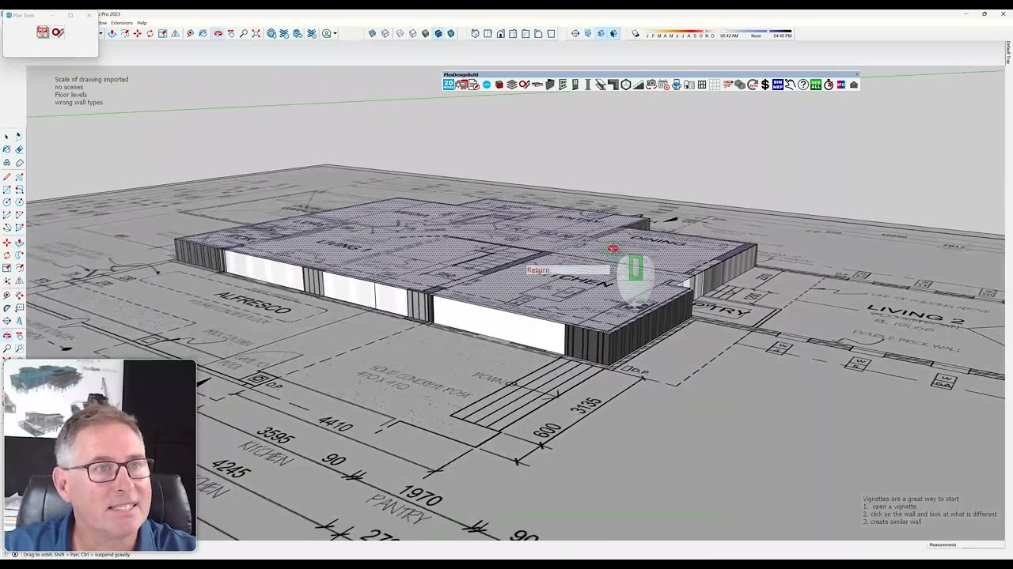Switch to Front standard view
This screenshot has height=569, width=1013.
(500, 33)
